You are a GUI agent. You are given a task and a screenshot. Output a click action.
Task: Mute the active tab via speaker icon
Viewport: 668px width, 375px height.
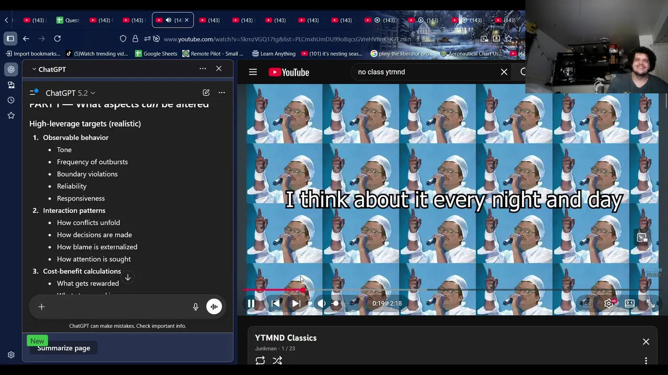pos(168,20)
